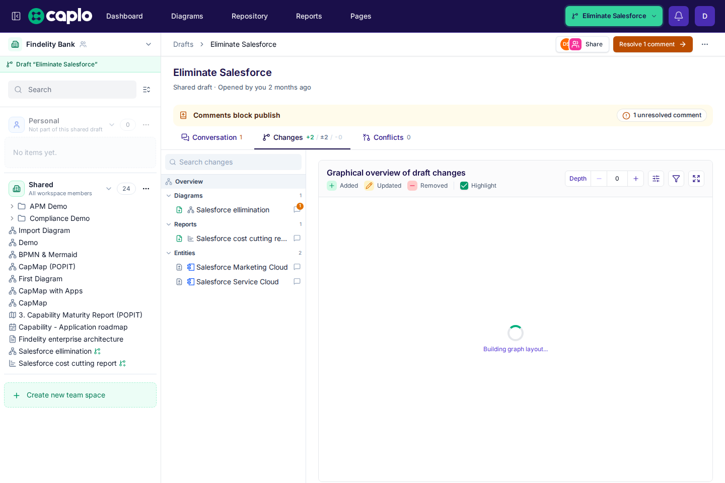The height and width of the screenshot is (483, 725).
Task: Decrease graph depth with minus
Action: pos(599,179)
